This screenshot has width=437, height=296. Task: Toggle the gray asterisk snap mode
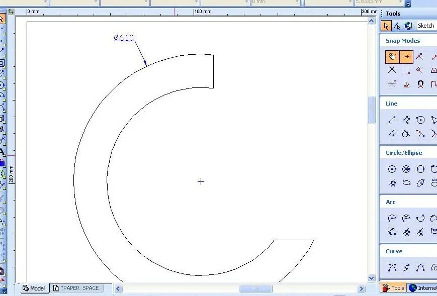click(392, 84)
